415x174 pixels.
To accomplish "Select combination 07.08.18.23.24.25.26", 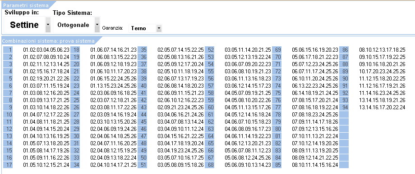I will tap(315, 114).
